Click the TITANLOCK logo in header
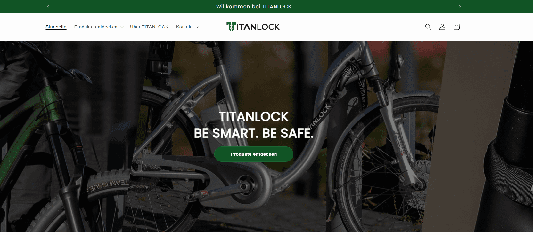The image size is (533, 235). (253, 27)
